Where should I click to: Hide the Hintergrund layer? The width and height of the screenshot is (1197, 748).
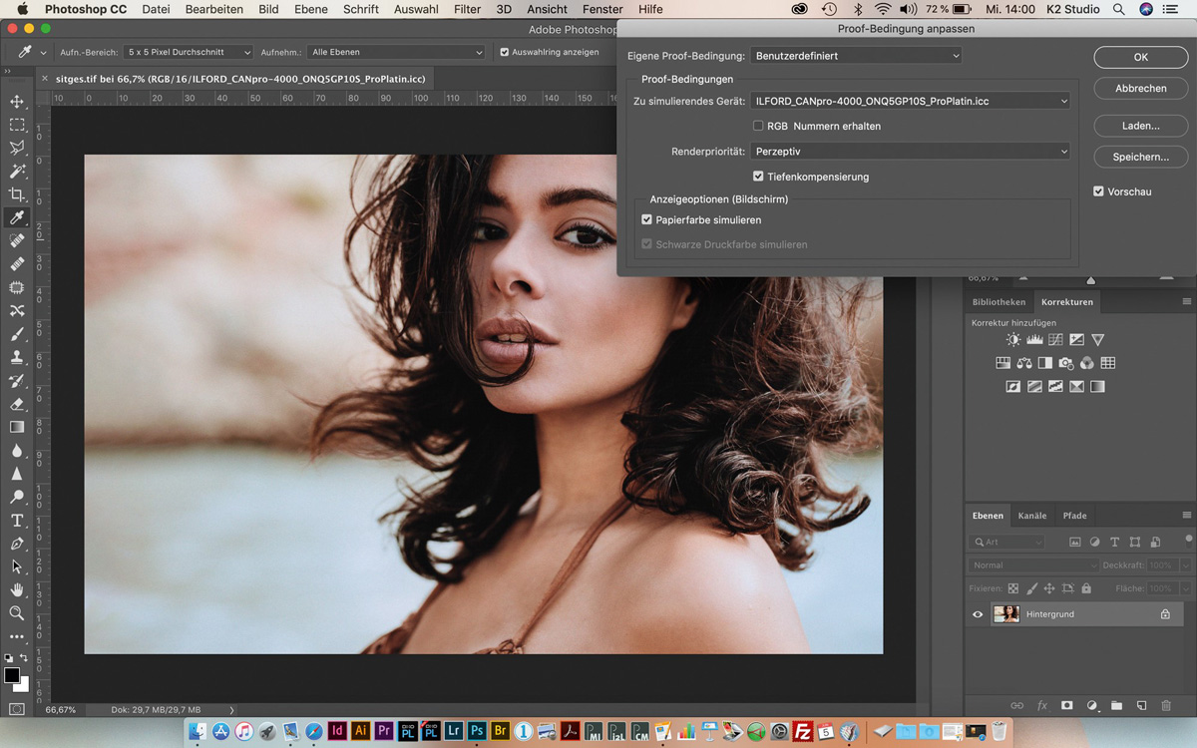tap(978, 614)
